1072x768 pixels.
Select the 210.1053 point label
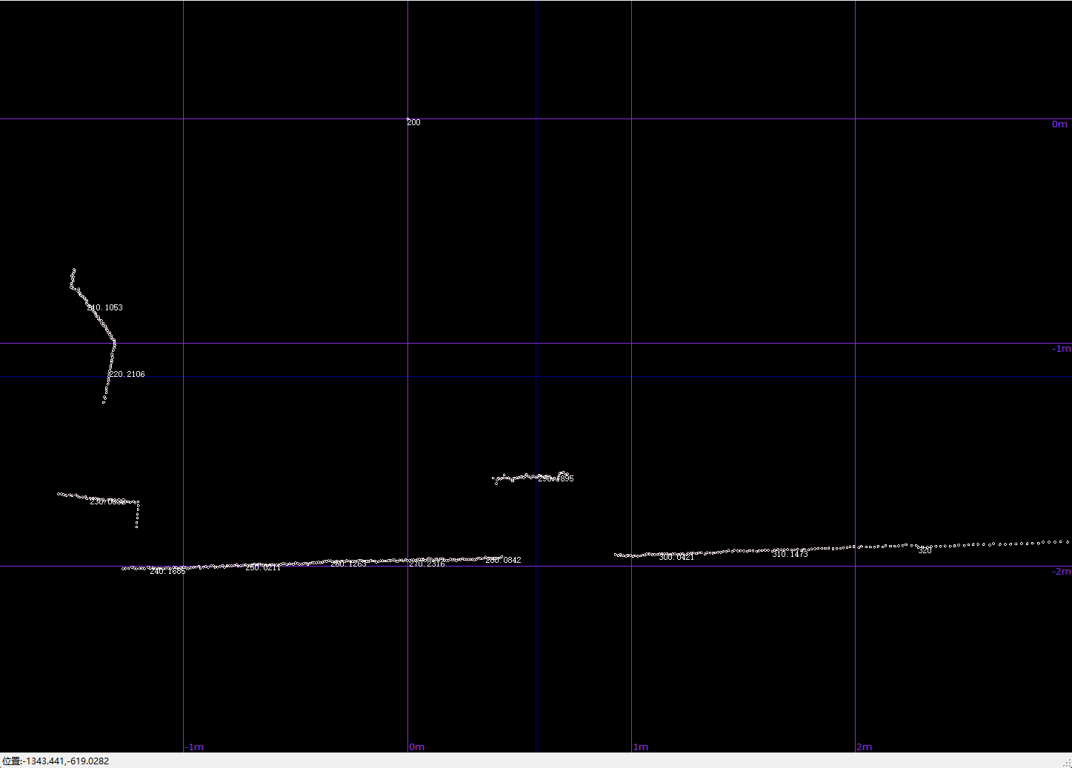coord(105,307)
